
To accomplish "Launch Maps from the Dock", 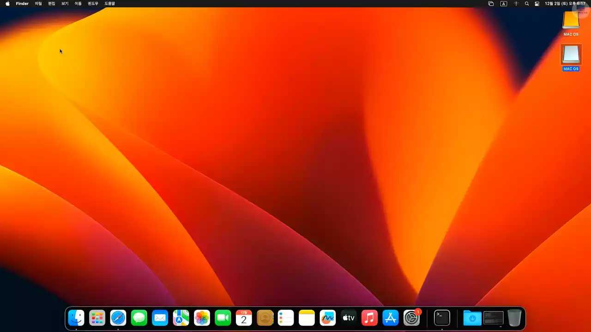I will (x=181, y=318).
